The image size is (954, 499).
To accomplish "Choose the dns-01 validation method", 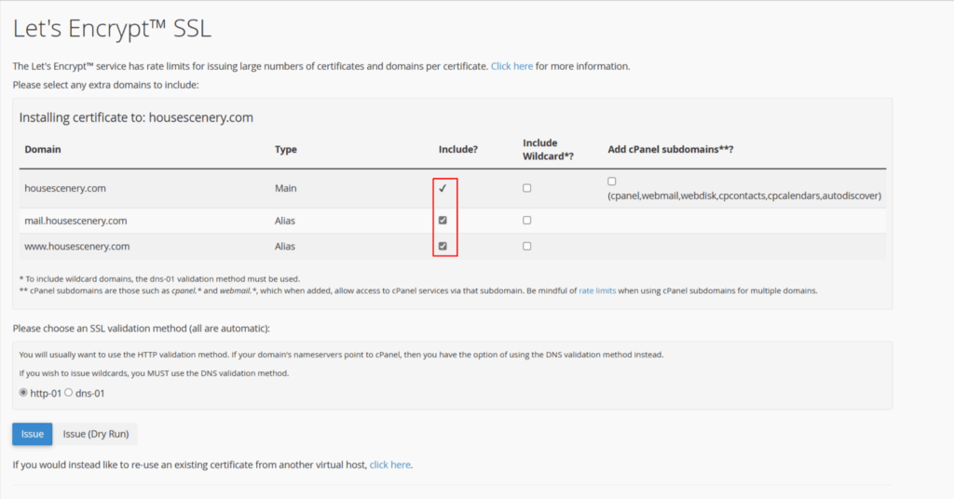I will [x=69, y=393].
